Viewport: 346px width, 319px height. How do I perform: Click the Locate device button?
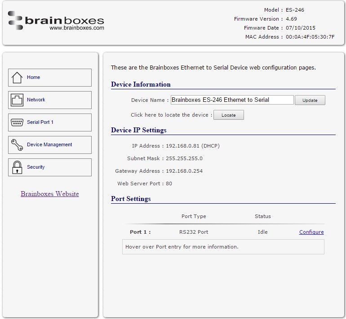click(x=229, y=115)
